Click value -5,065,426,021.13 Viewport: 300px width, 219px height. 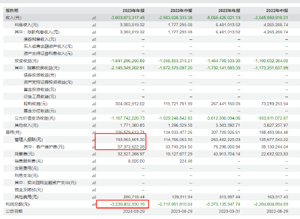pyautogui.click(x=223, y=18)
